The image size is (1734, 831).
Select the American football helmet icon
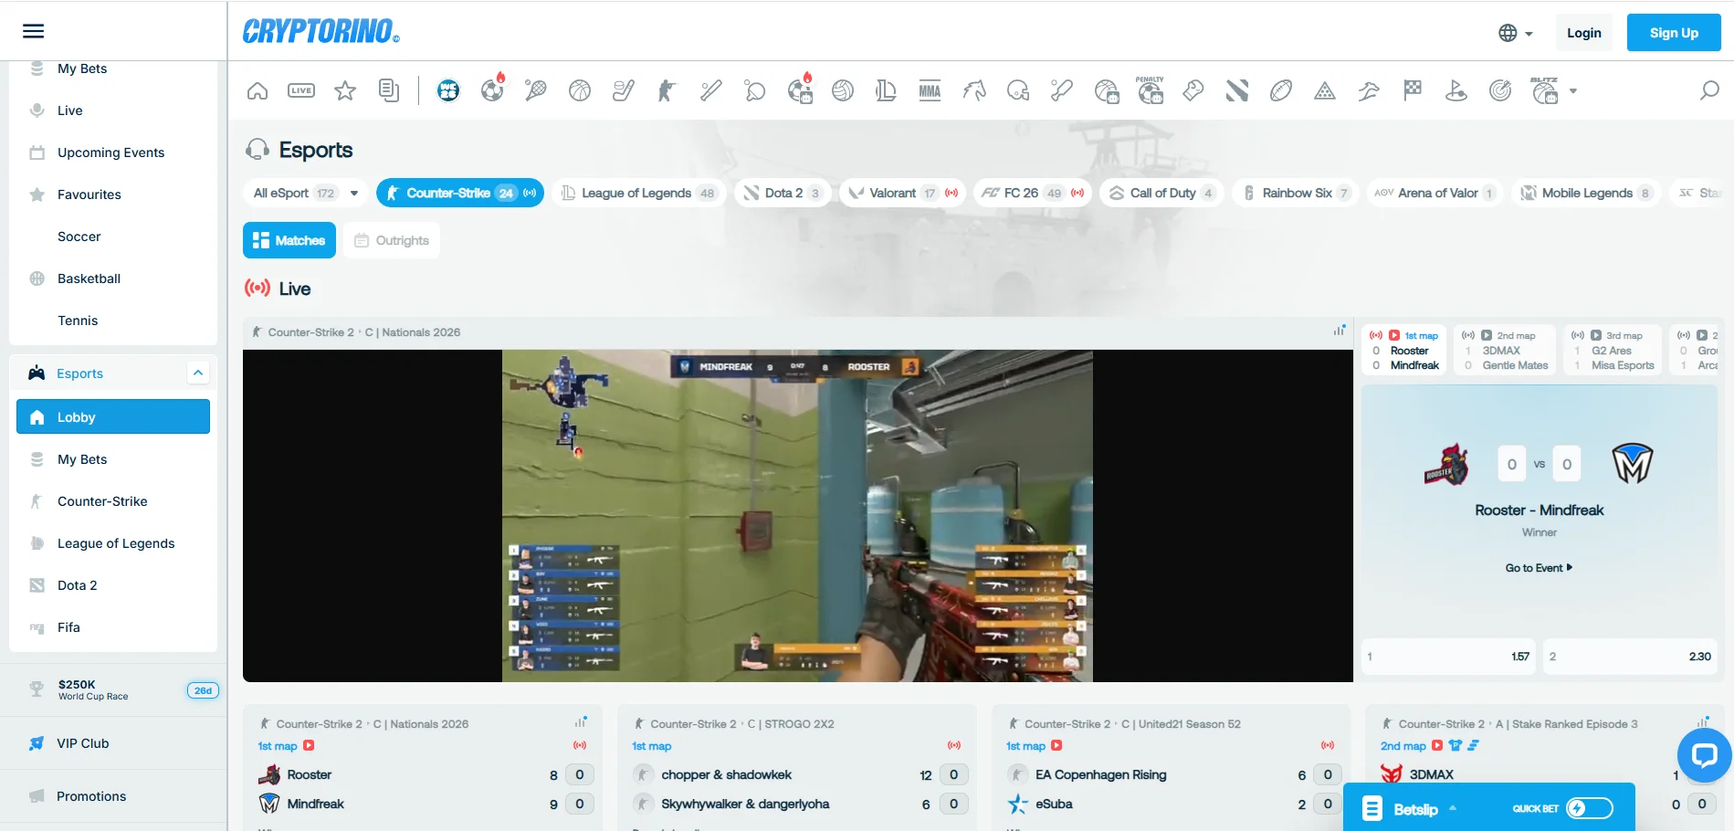[1018, 90]
